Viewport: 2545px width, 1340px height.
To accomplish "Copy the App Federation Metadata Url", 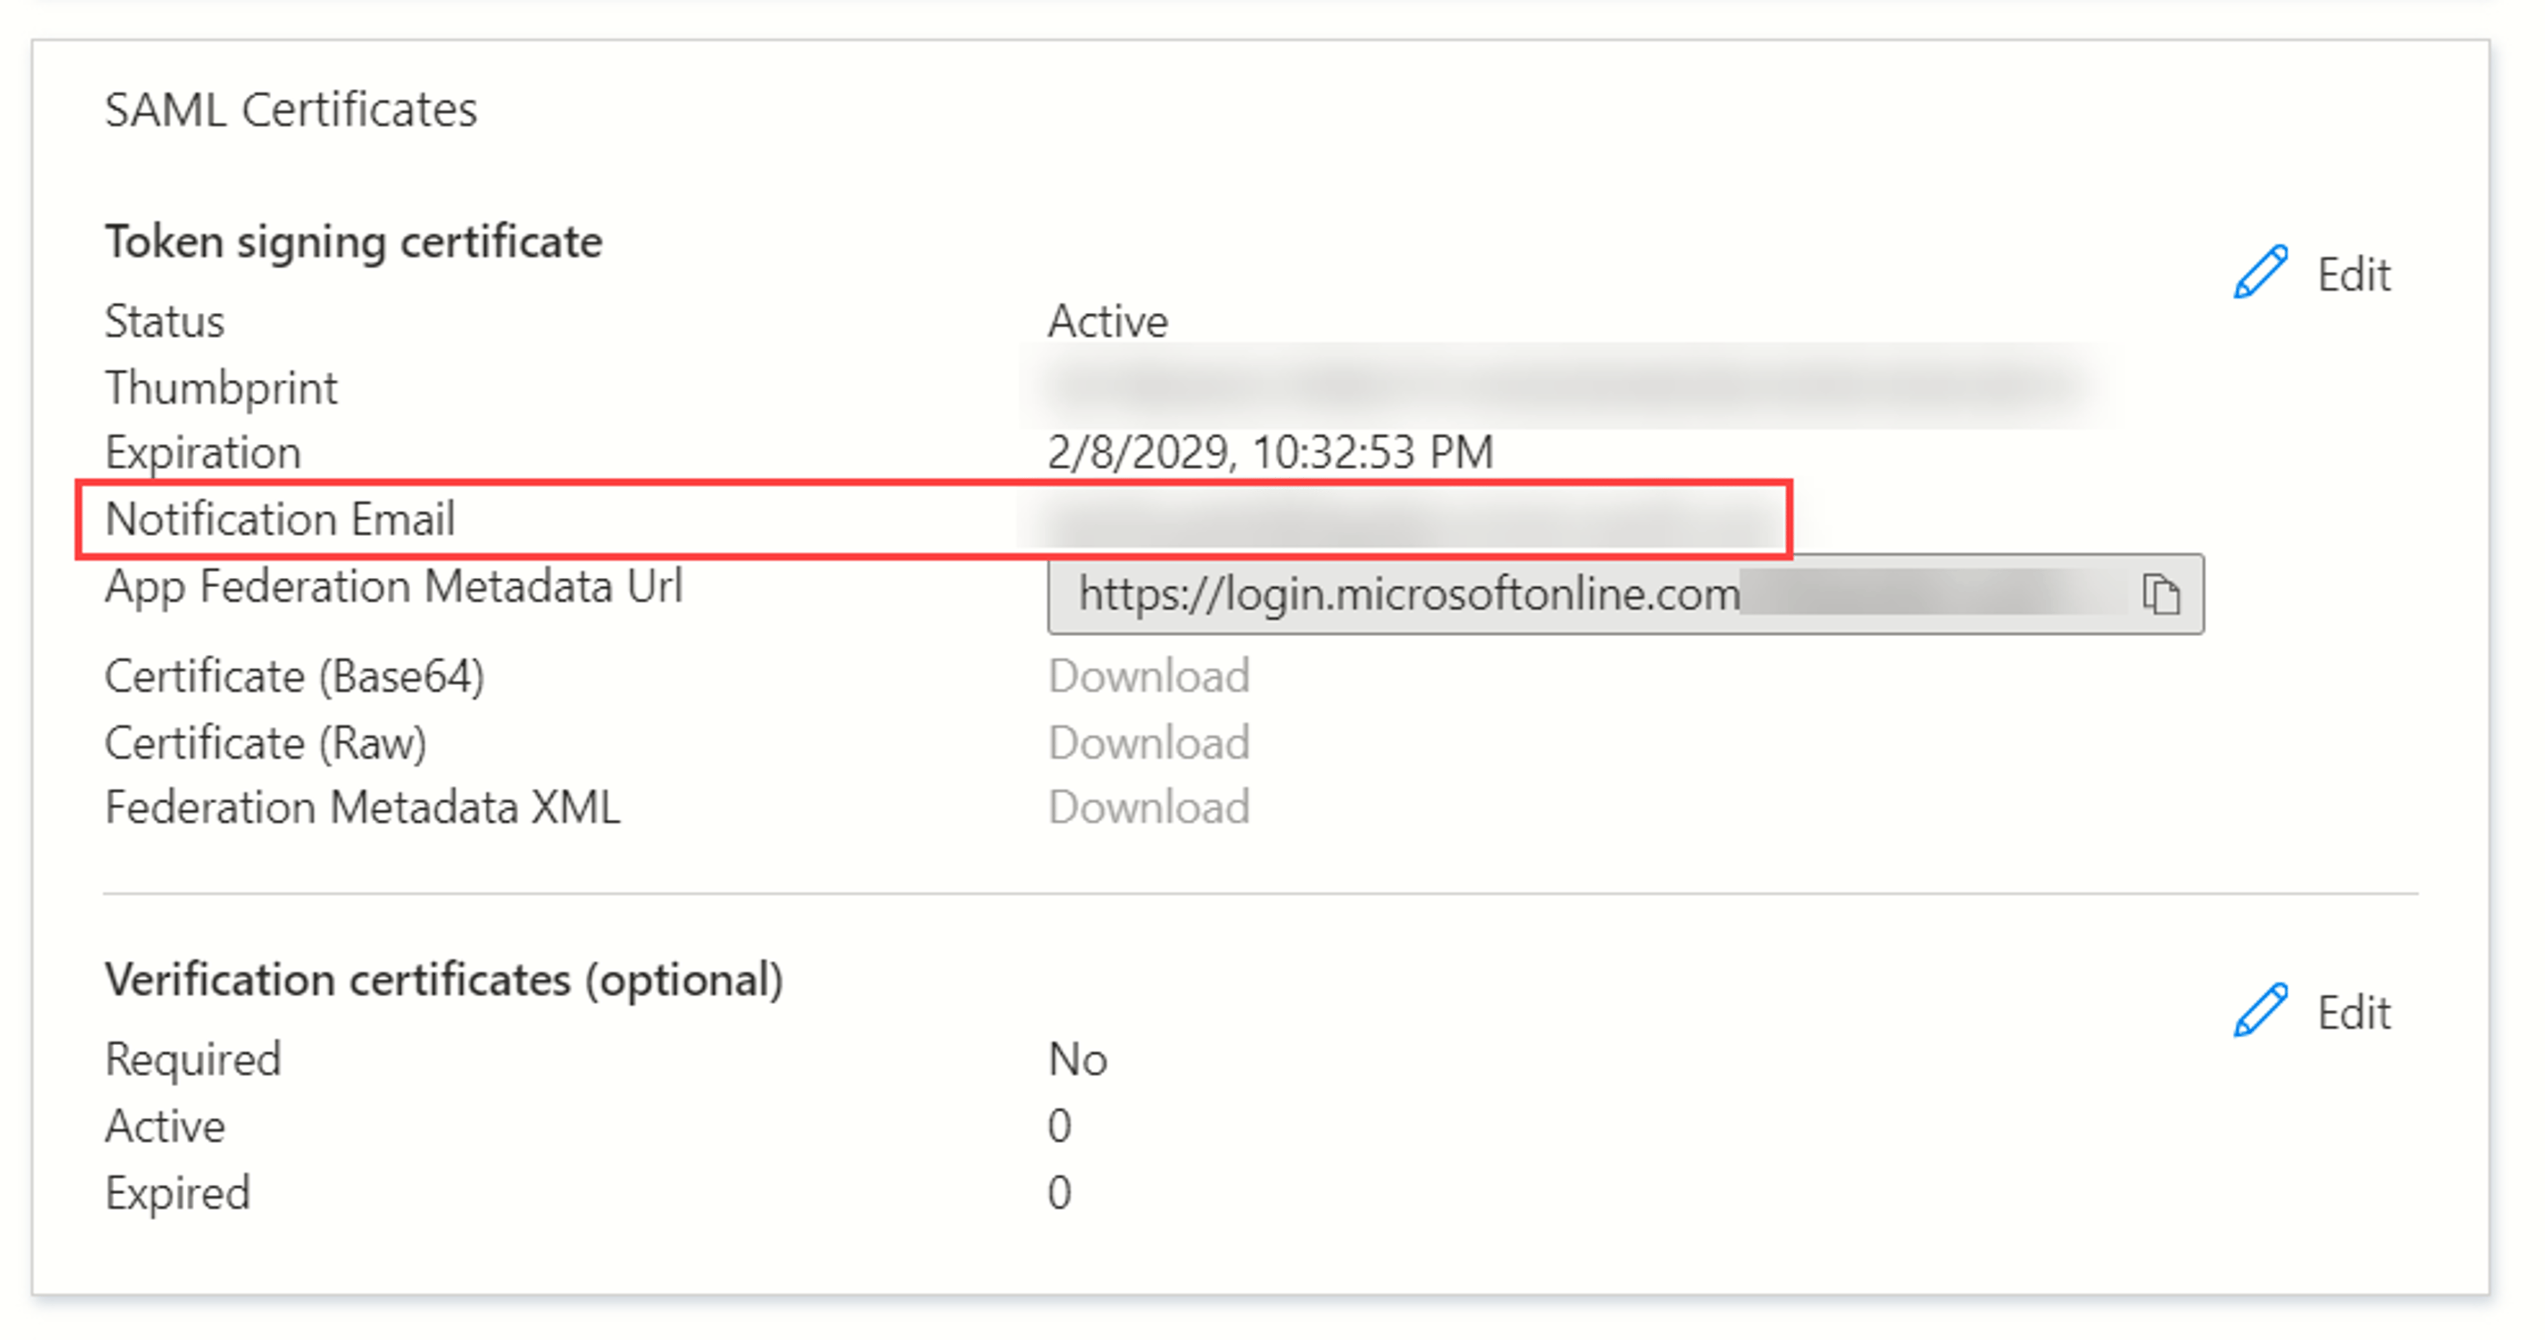I will click(2161, 595).
